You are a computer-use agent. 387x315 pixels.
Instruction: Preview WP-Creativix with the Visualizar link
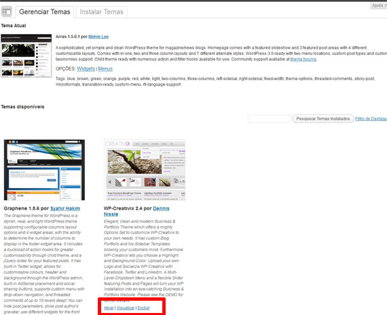pos(126,308)
